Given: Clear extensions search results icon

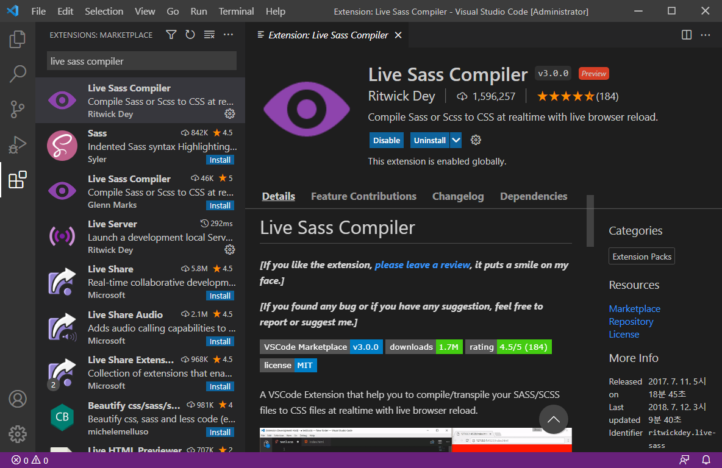Looking at the screenshot, I should pos(210,35).
